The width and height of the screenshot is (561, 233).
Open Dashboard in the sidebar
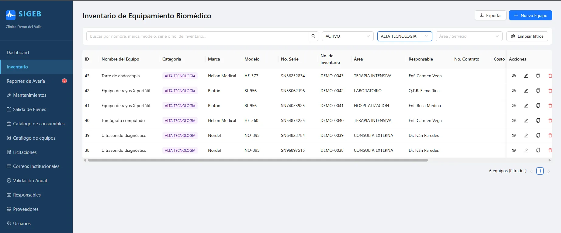coord(36,53)
